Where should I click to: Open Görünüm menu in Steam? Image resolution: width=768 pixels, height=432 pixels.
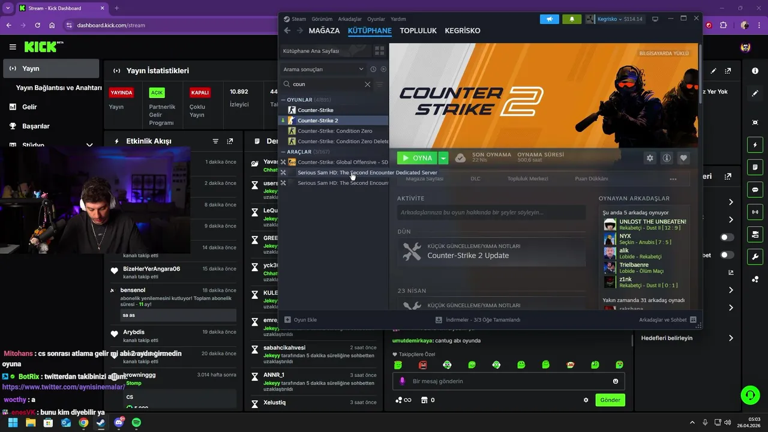(322, 19)
